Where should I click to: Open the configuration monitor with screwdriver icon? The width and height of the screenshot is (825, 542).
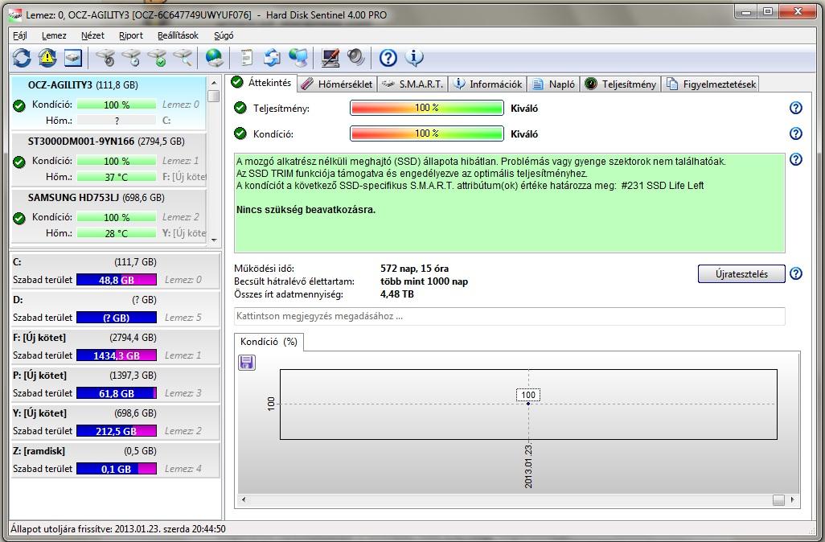pos(330,57)
